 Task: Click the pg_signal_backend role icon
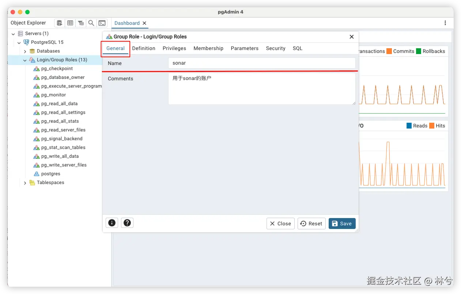[x=37, y=139]
